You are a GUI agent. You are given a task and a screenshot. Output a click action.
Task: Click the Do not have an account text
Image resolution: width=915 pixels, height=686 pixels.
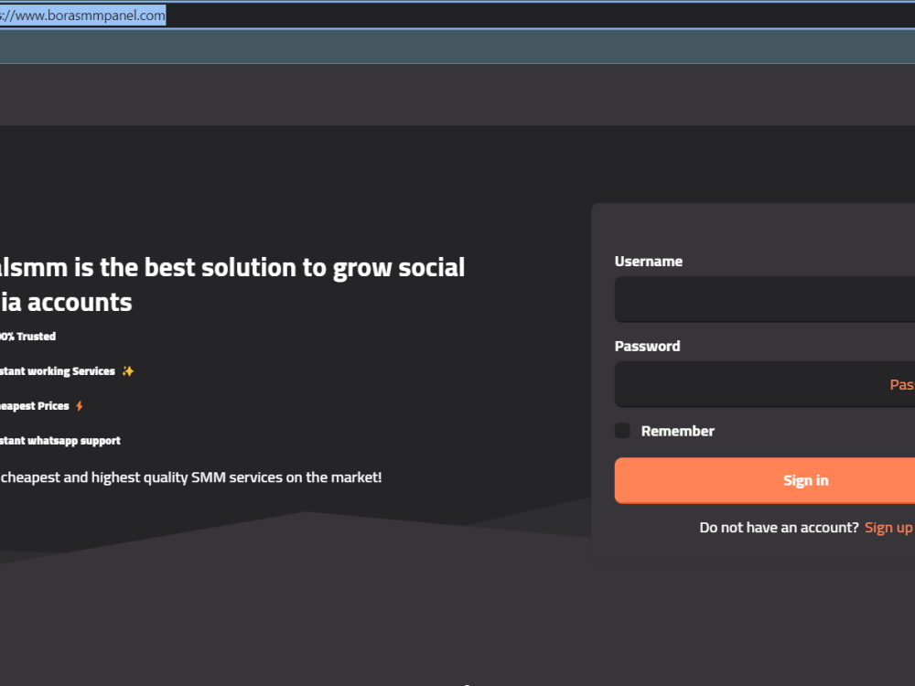pyautogui.click(x=778, y=527)
